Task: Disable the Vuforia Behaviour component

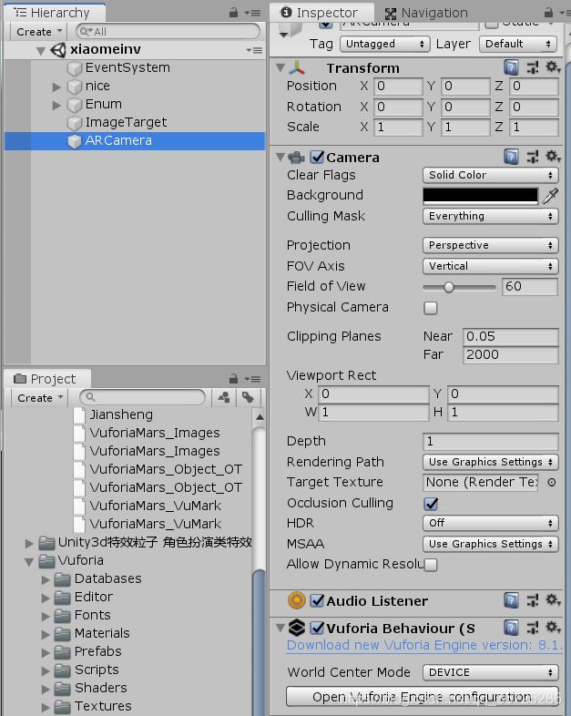Action: [x=317, y=628]
